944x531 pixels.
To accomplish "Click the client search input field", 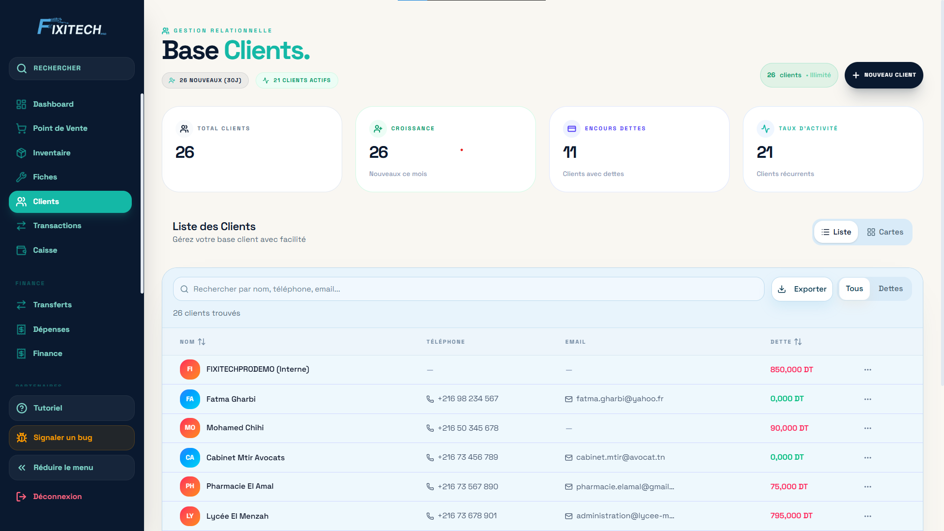I will click(468, 289).
